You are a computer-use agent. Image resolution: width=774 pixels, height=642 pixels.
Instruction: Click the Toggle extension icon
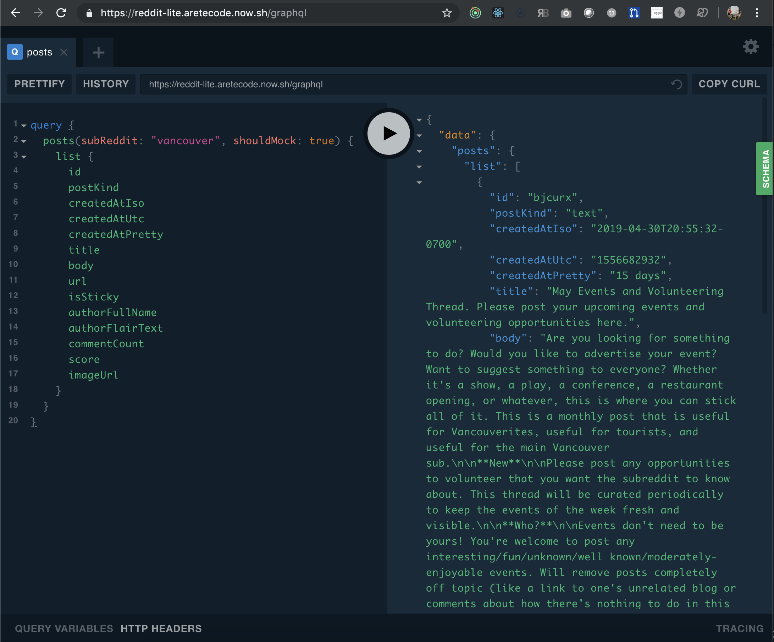click(x=657, y=13)
